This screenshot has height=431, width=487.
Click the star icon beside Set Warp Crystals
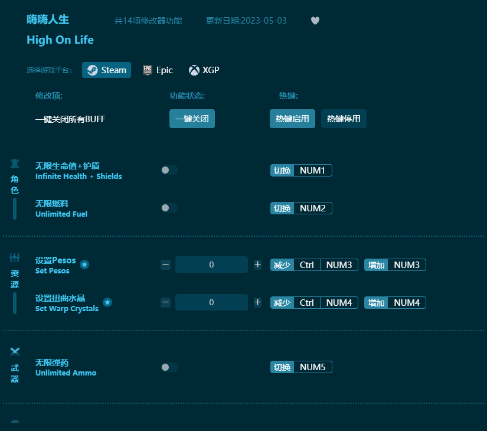coord(107,302)
